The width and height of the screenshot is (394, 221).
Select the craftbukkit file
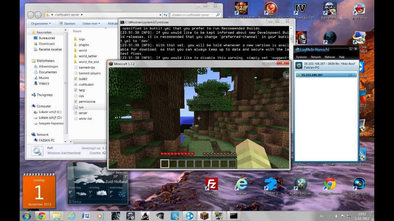coord(86,84)
